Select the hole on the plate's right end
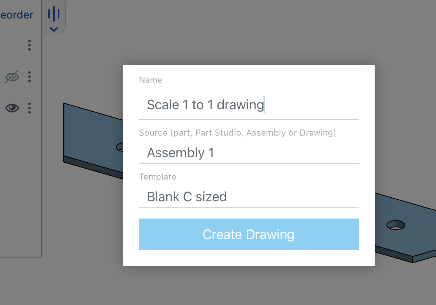436x305 pixels. coord(396,225)
